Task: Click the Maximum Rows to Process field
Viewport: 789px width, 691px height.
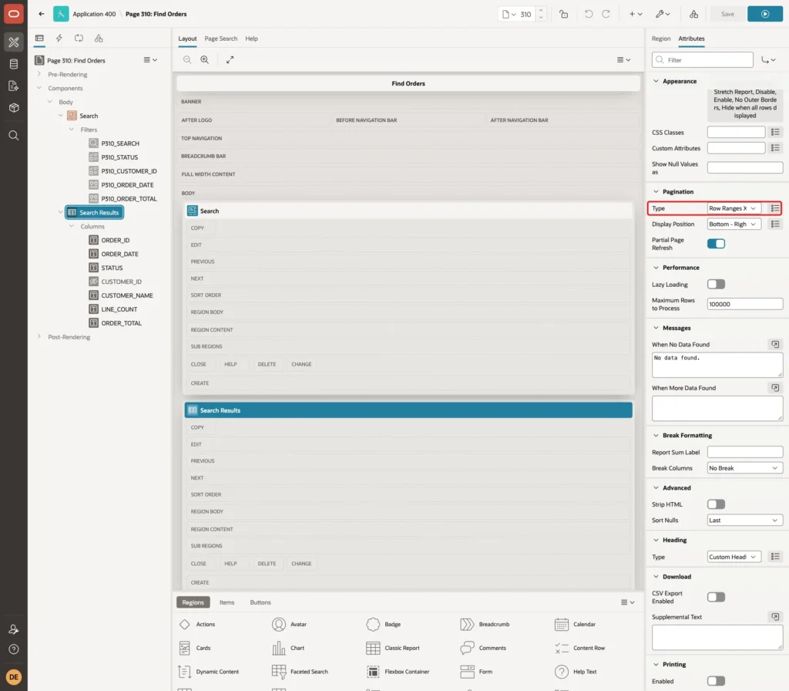Action: 744,304
